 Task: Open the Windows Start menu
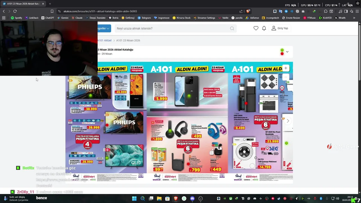coord(134,198)
